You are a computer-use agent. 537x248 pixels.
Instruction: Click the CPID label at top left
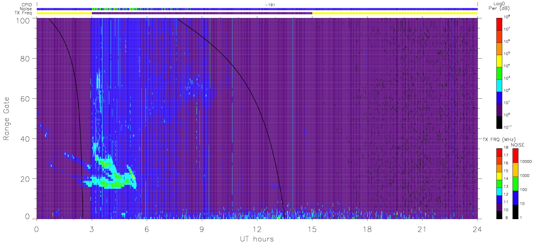click(26, 5)
